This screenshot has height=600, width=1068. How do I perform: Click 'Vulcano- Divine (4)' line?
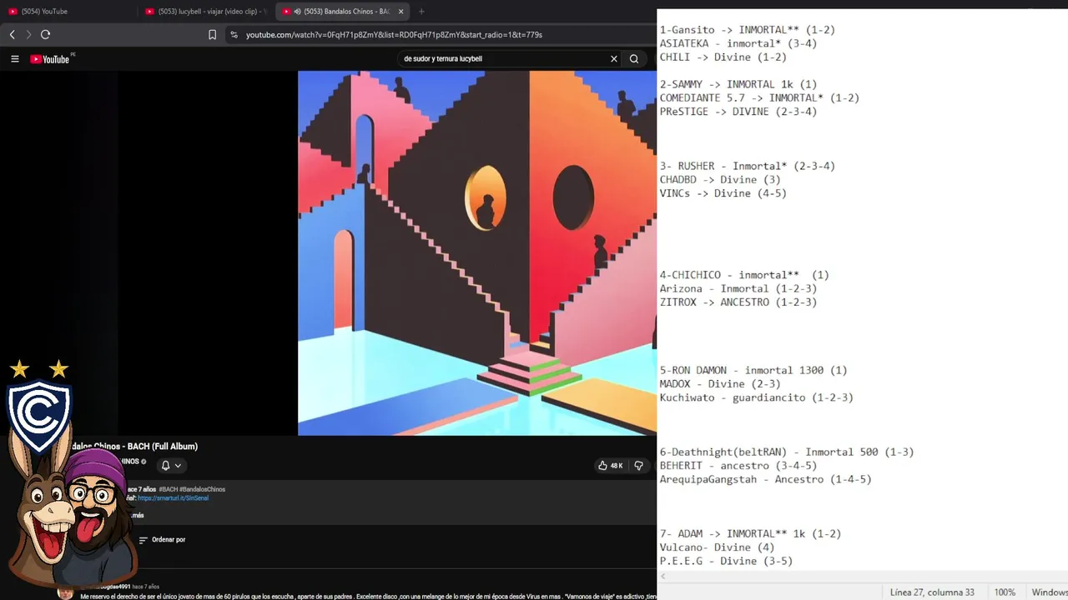pos(717,547)
